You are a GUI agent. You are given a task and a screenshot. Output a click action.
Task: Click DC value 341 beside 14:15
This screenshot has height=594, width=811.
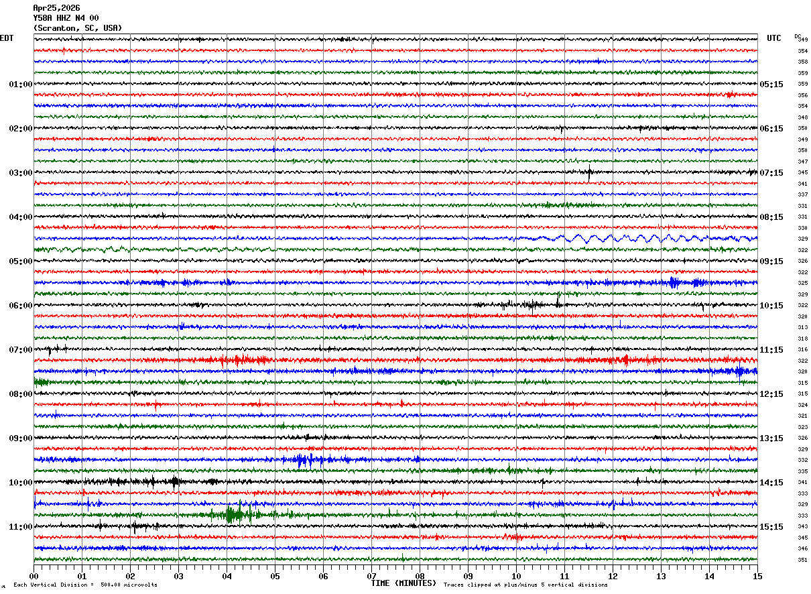[x=802, y=483]
